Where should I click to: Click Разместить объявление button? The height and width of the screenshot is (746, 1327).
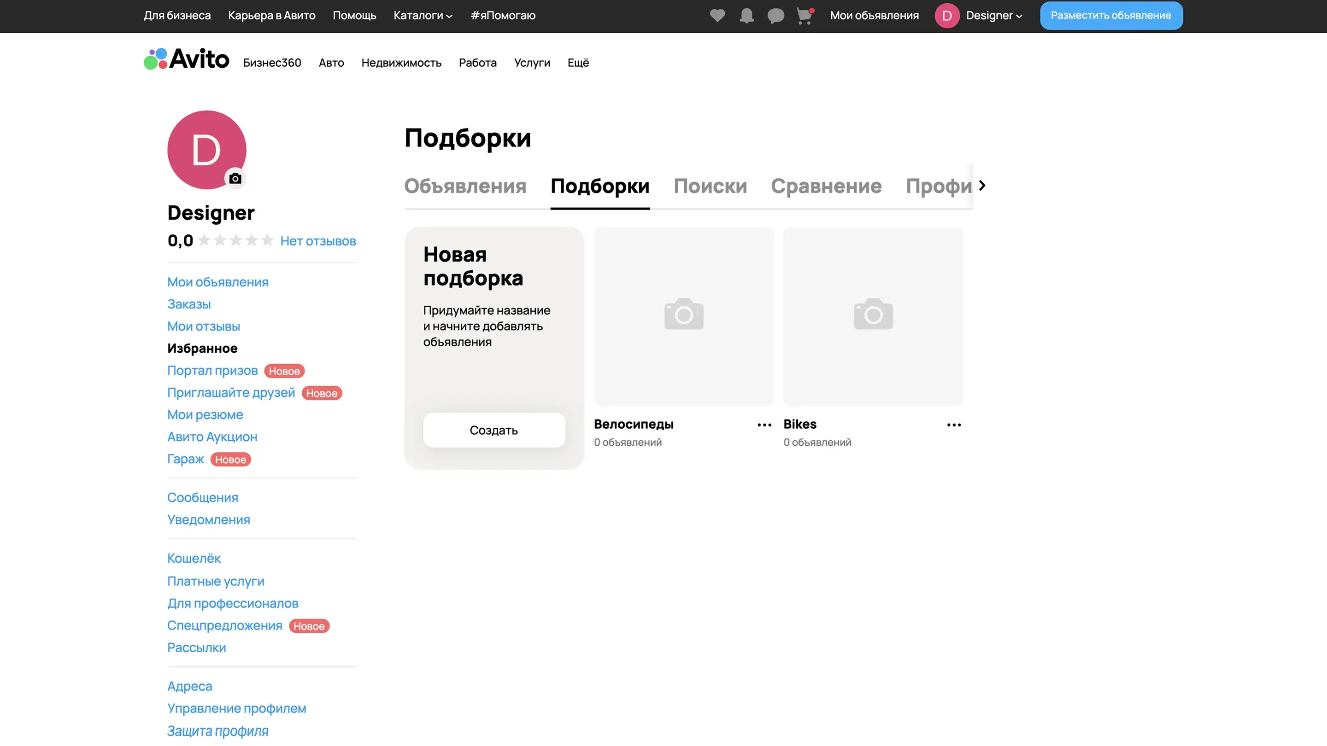pyautogui.click(x=1110, y=16)
